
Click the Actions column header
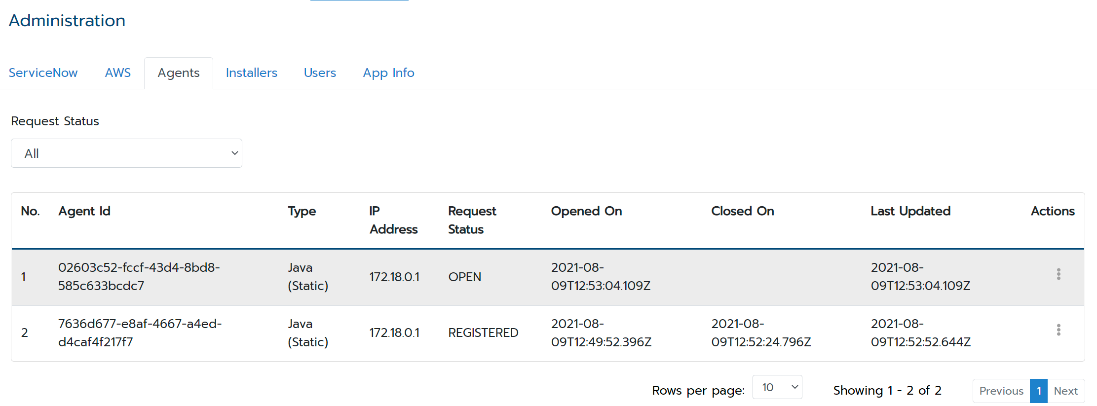tap(1053, 211)
